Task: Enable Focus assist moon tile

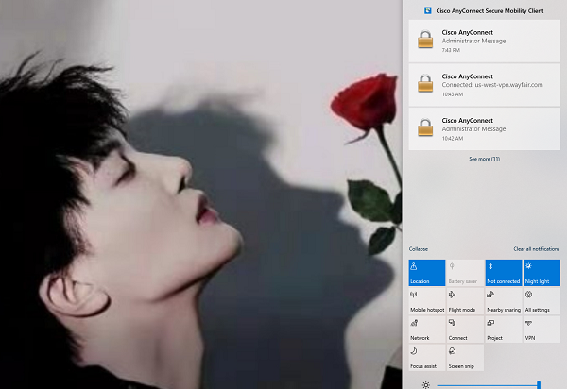Action: coord(427,357)
